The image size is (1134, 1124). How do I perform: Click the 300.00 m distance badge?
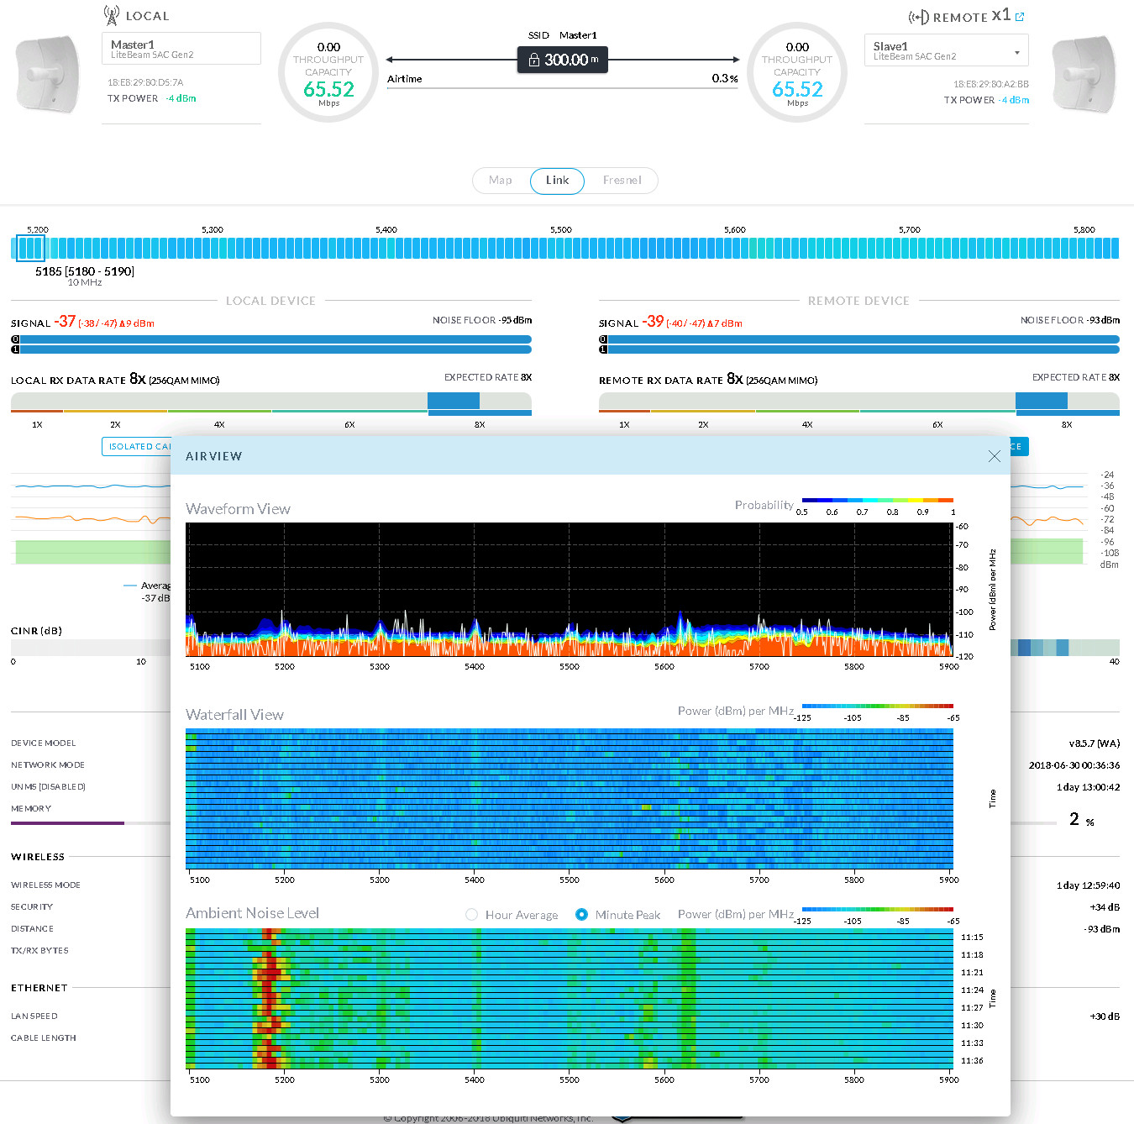click(x=562, y=60)
